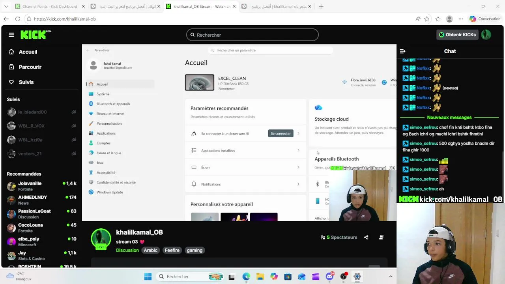Click the share icon next to Spectateurs
Viewport: 505px width, 284px height.
coord(366,237)
